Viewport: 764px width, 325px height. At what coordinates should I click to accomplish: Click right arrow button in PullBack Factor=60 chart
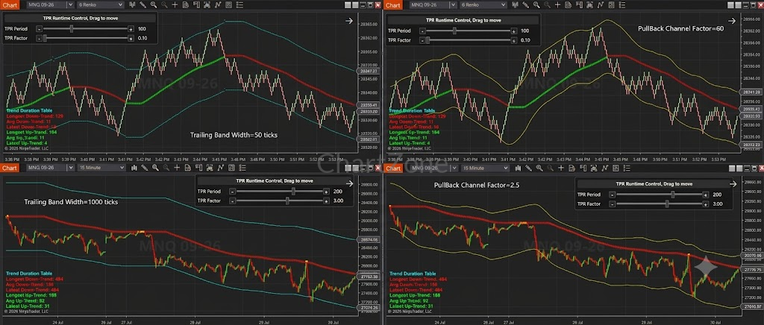(732, 21)
